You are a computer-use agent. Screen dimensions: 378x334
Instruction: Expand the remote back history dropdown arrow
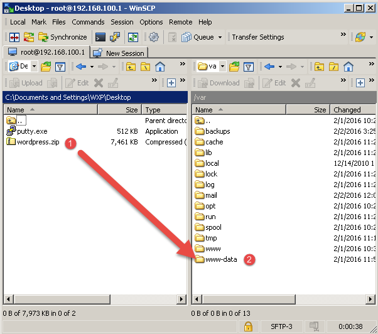[x=280, y=67]
